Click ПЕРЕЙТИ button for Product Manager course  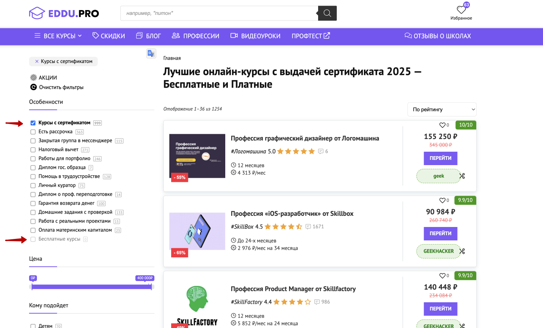point(440,309)
